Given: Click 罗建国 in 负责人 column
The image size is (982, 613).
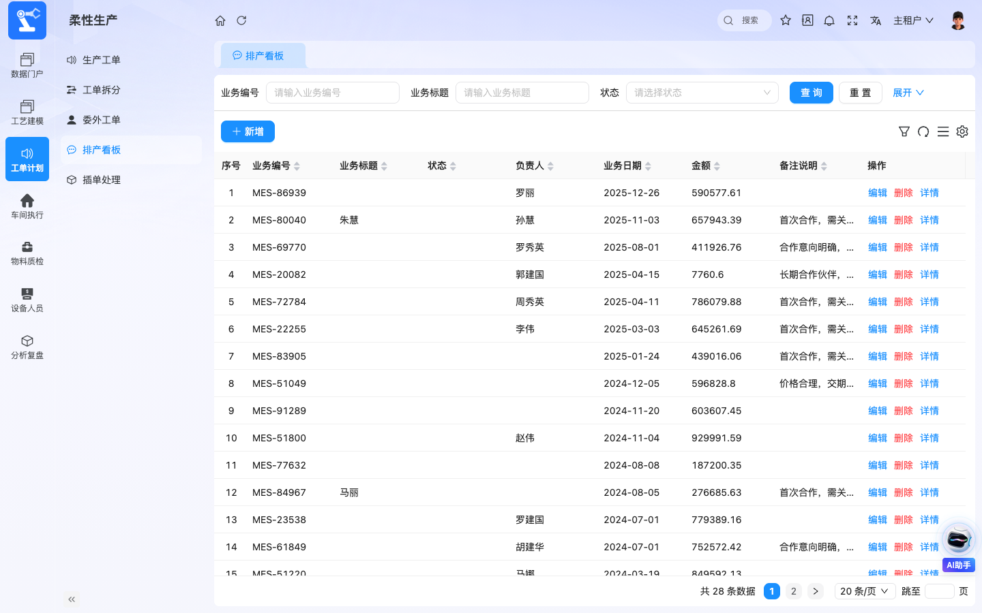Looking at the screenshot, I should coord(530,520).
